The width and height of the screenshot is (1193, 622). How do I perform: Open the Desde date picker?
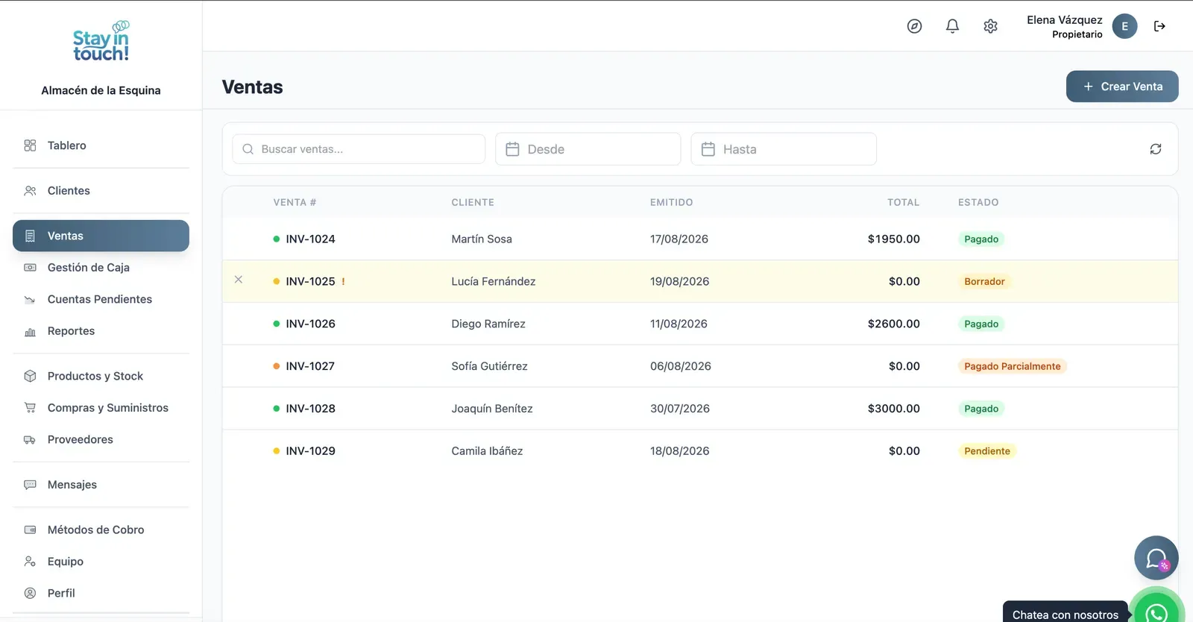(588, 149)
